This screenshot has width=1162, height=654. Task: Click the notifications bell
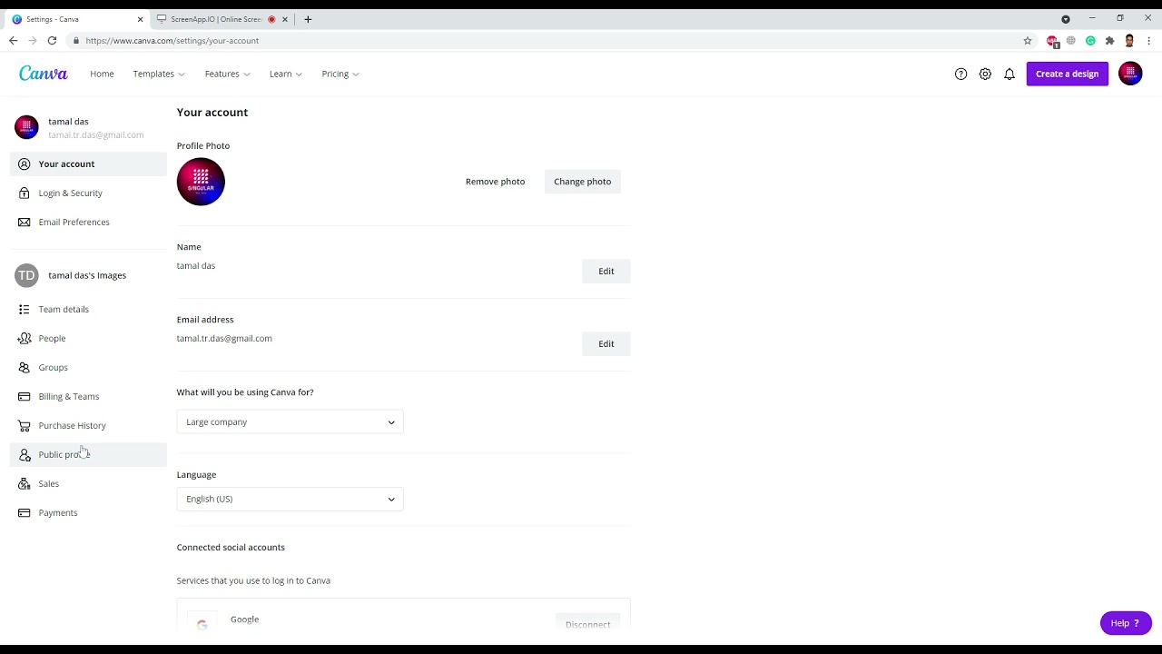pyautogui.click(x=1009, y=74)
